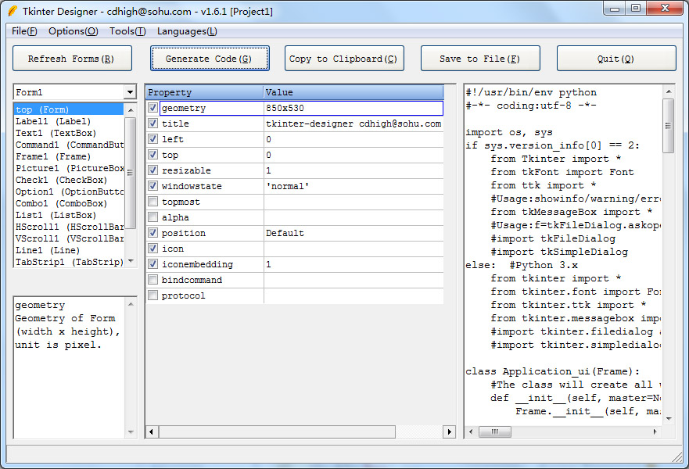Image resolution: width=689 pixels, height=469 pixels.
Task: Enable the topmost property checkbox
Action: point(152,201)
